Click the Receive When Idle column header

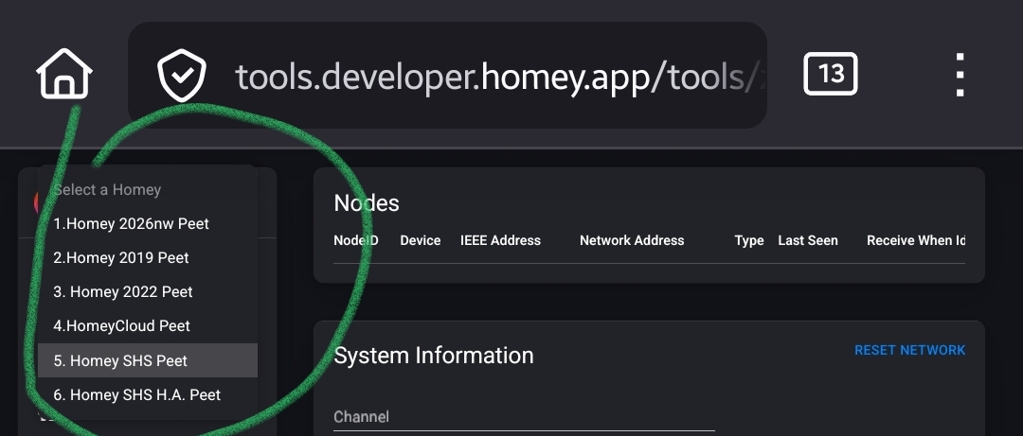click(916, 240)
